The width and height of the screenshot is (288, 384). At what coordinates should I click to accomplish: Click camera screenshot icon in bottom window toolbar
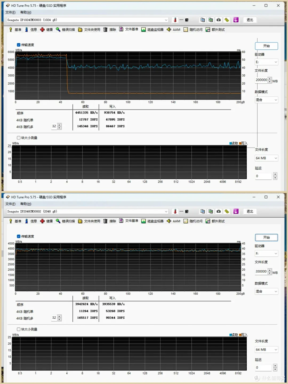[x=219, y=211]
